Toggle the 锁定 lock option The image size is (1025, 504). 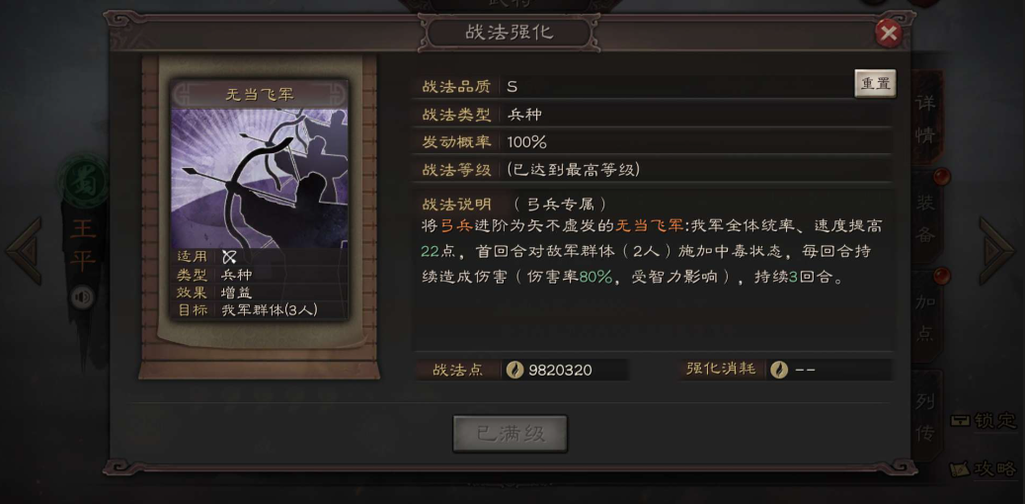click(984, 420)
